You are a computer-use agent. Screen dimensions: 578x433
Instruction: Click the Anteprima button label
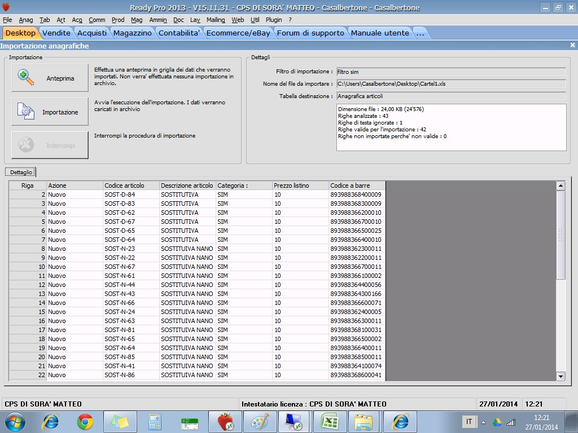tap(60, 78)
